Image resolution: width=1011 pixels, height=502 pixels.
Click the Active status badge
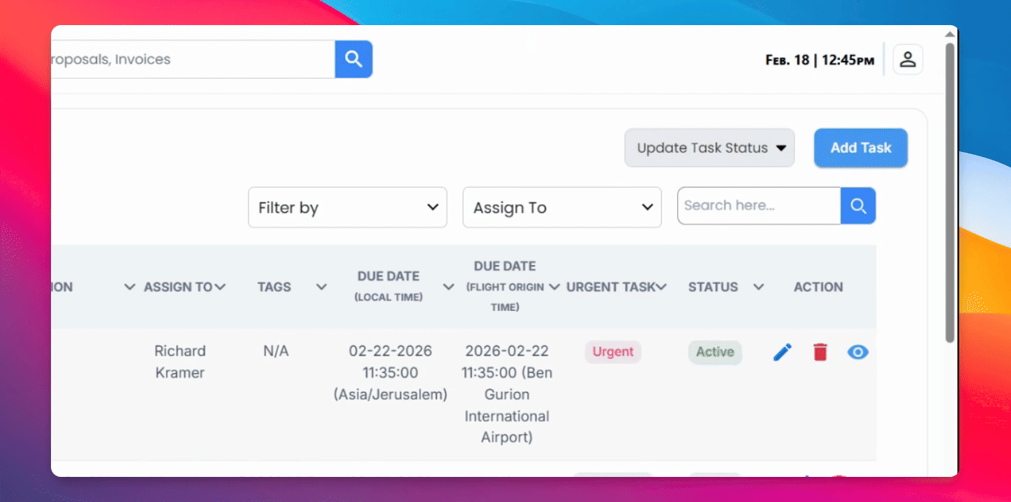(x=715, y=351)
